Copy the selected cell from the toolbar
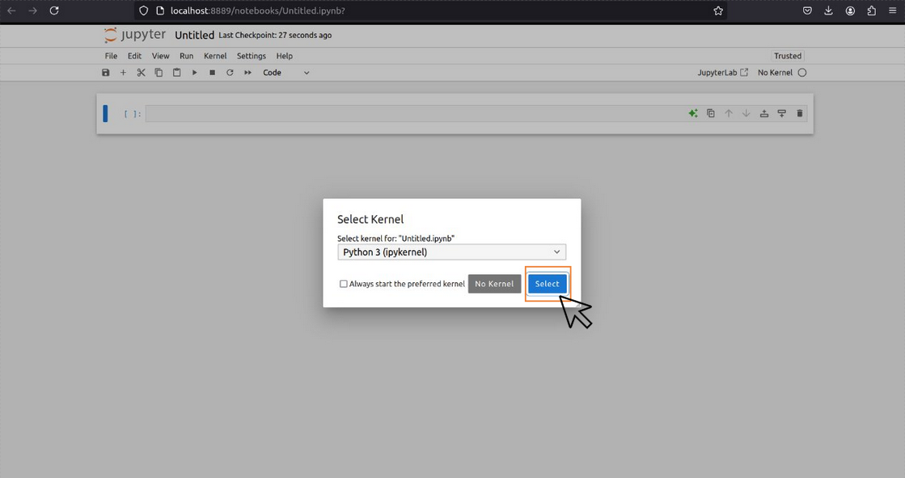The image size is (905, 478). point(159,73)
